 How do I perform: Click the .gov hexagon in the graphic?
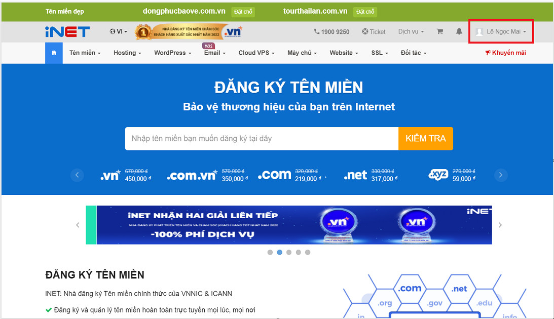tap(434, 303)
